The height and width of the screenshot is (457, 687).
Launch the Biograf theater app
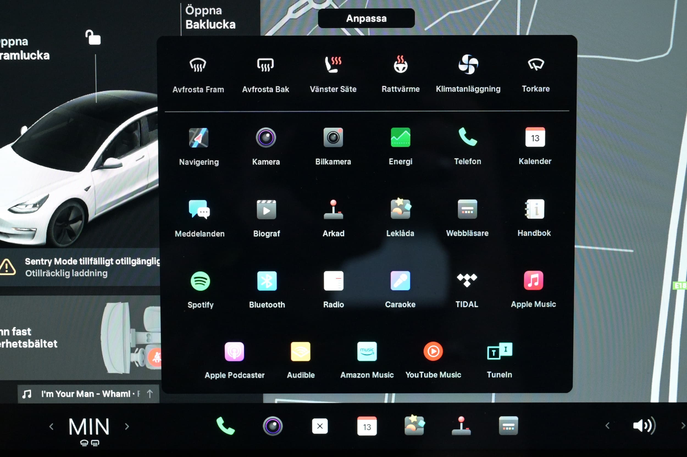pyautogui.click(x=266, y=218)
